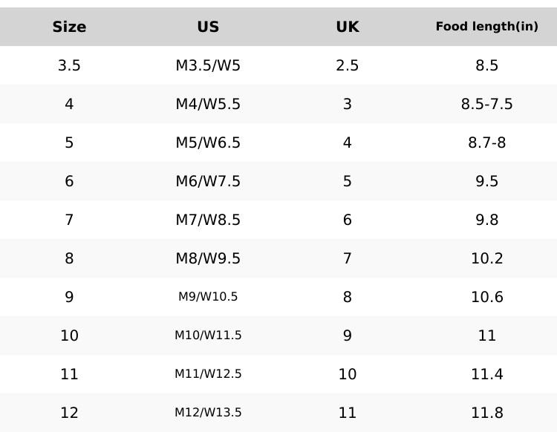
Task: Click the Size column header
Action: [x=69, y=27]
